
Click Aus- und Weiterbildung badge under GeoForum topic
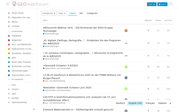pyautogui.click(x=54, y=81)
